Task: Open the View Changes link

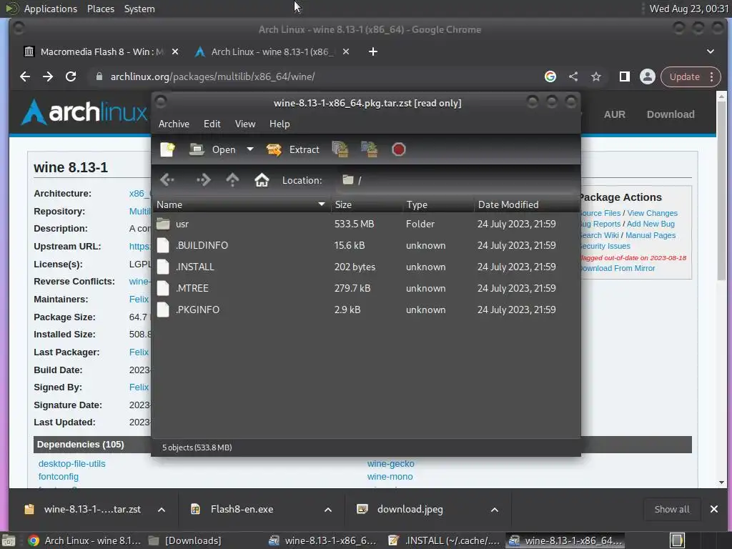Action: pyautogui.click(x=652, y=213)
